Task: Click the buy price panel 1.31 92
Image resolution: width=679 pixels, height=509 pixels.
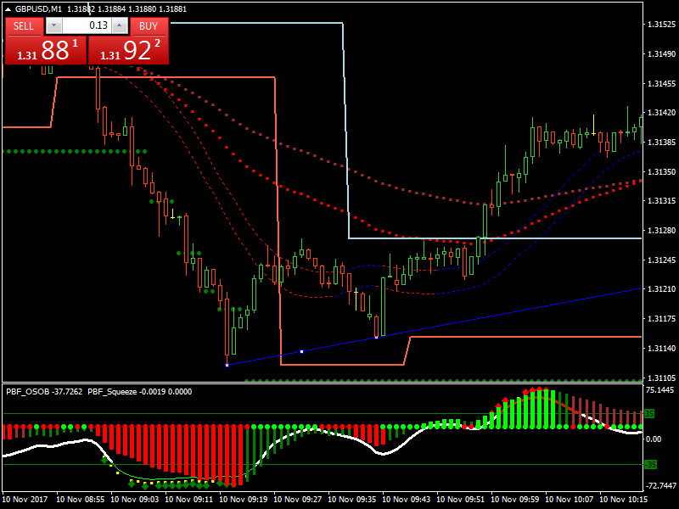Action: point(128,50)
